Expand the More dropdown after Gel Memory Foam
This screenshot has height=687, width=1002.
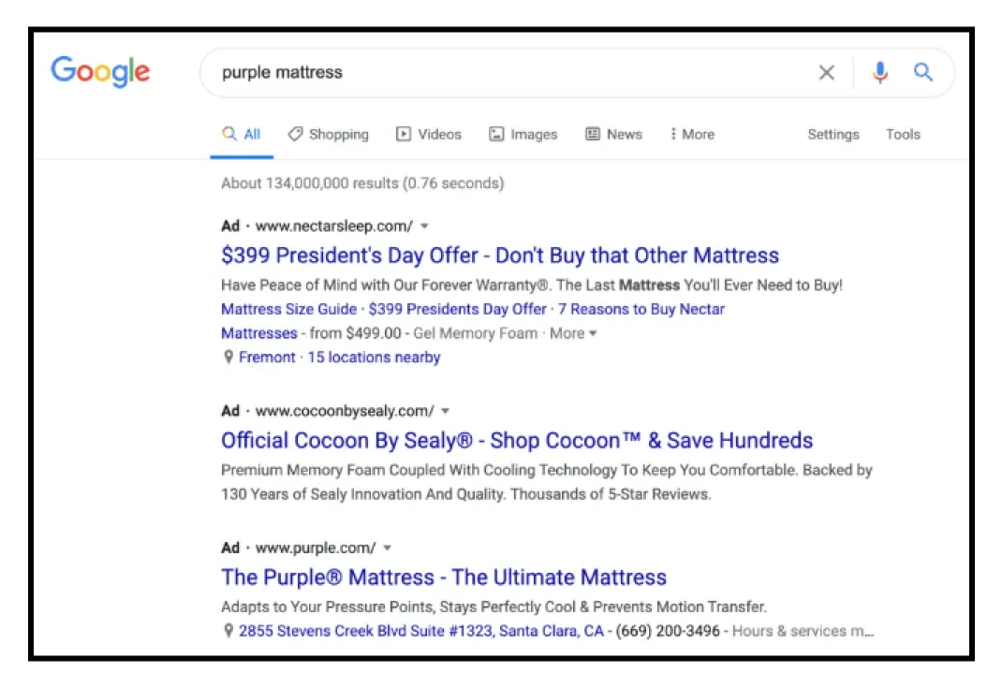(573, 333)
